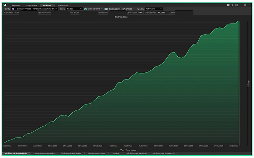
Task: Select the Gráfico de Patrimônio bottom tab
Action: pyautogui.click(x=16, y=153)
